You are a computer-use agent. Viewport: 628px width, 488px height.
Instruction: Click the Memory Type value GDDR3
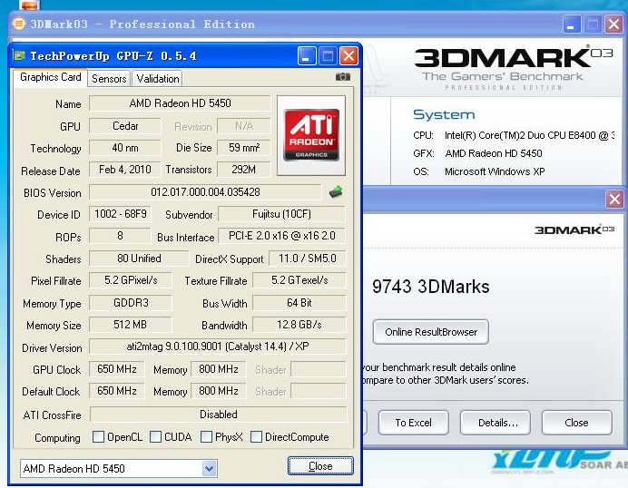click(x=131, y=303)
